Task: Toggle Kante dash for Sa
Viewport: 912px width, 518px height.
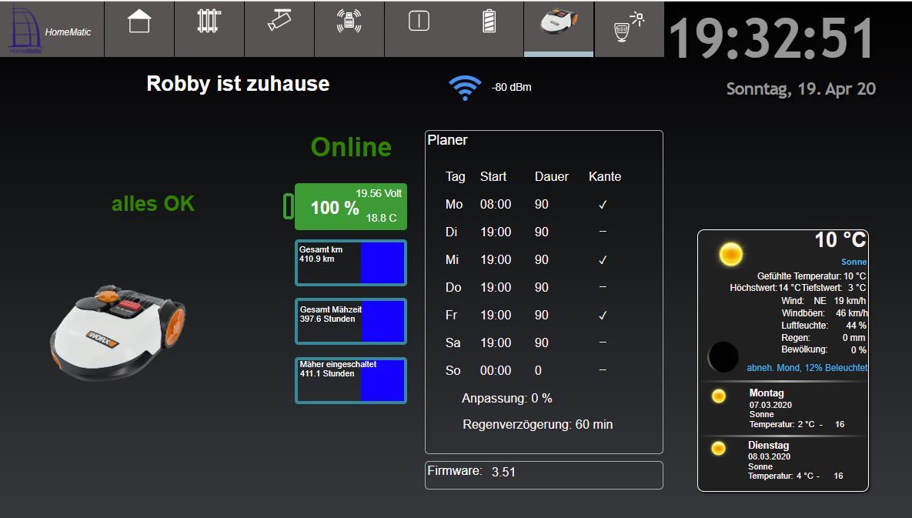Action: click(603, 342)
